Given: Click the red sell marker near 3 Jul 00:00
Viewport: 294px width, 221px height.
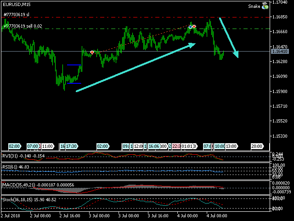Looking at the screenshot, I should coord(92,52).
